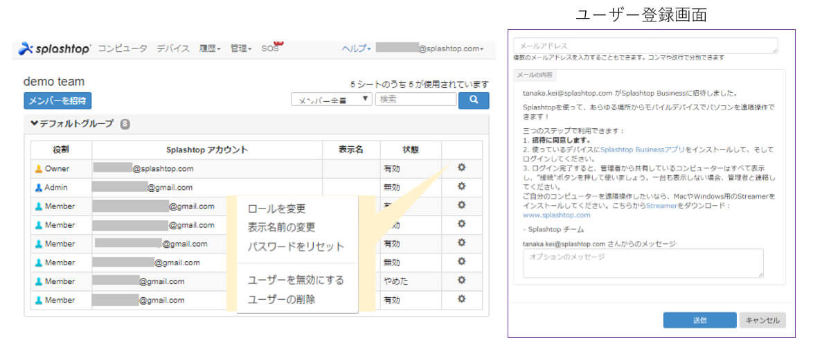Click the SOS item with red badge

tap(271, 48)
